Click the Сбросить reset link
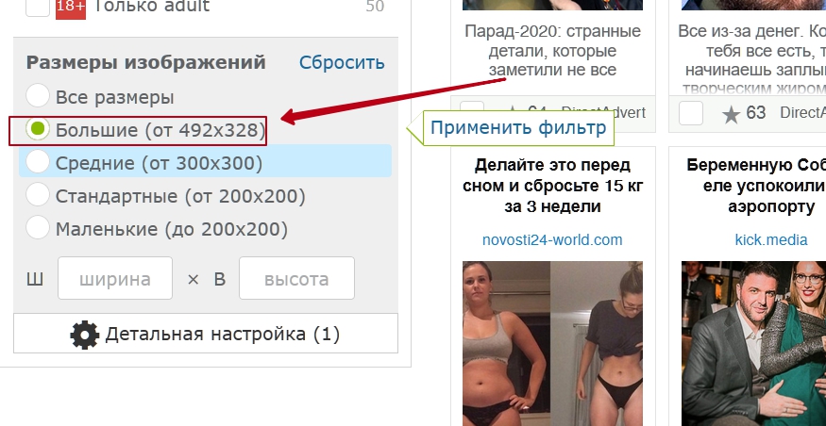 [x=342, y=62]
